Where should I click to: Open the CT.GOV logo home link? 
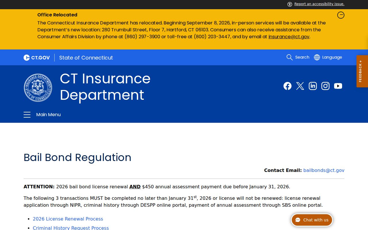tap(37, 57)
